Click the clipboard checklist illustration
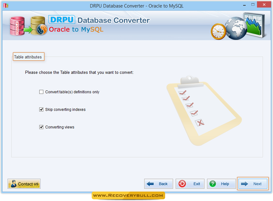Viewport: 273px width, 201px height. click(x=204, y=110)
